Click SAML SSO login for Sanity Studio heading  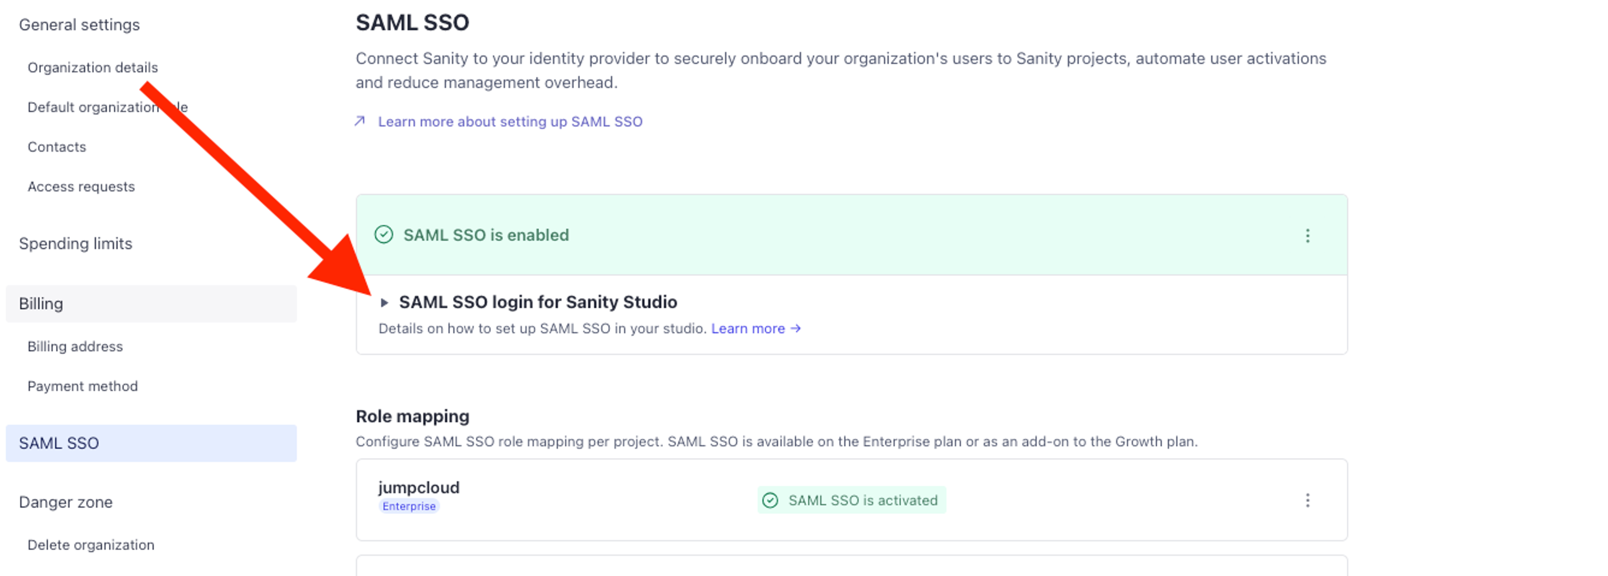click(537, 302)
